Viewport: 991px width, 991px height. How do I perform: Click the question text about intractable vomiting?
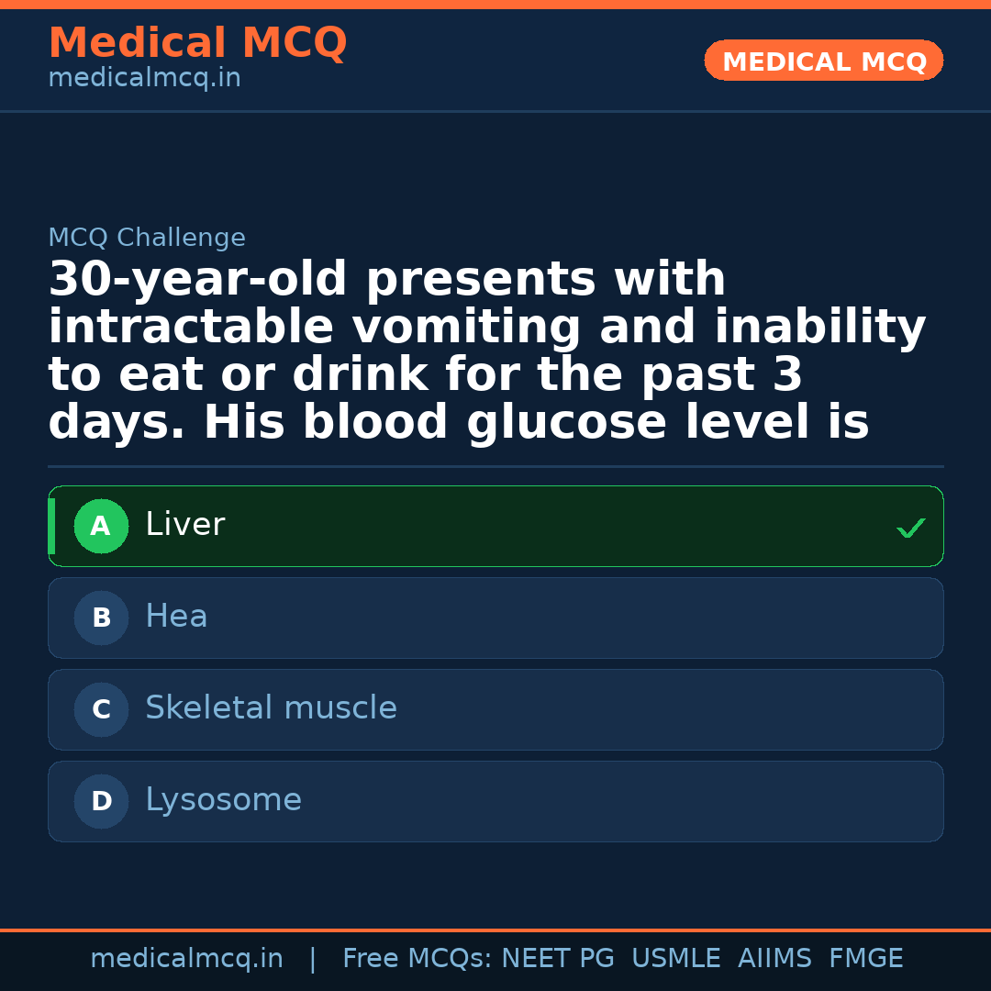tap(486, 351)
